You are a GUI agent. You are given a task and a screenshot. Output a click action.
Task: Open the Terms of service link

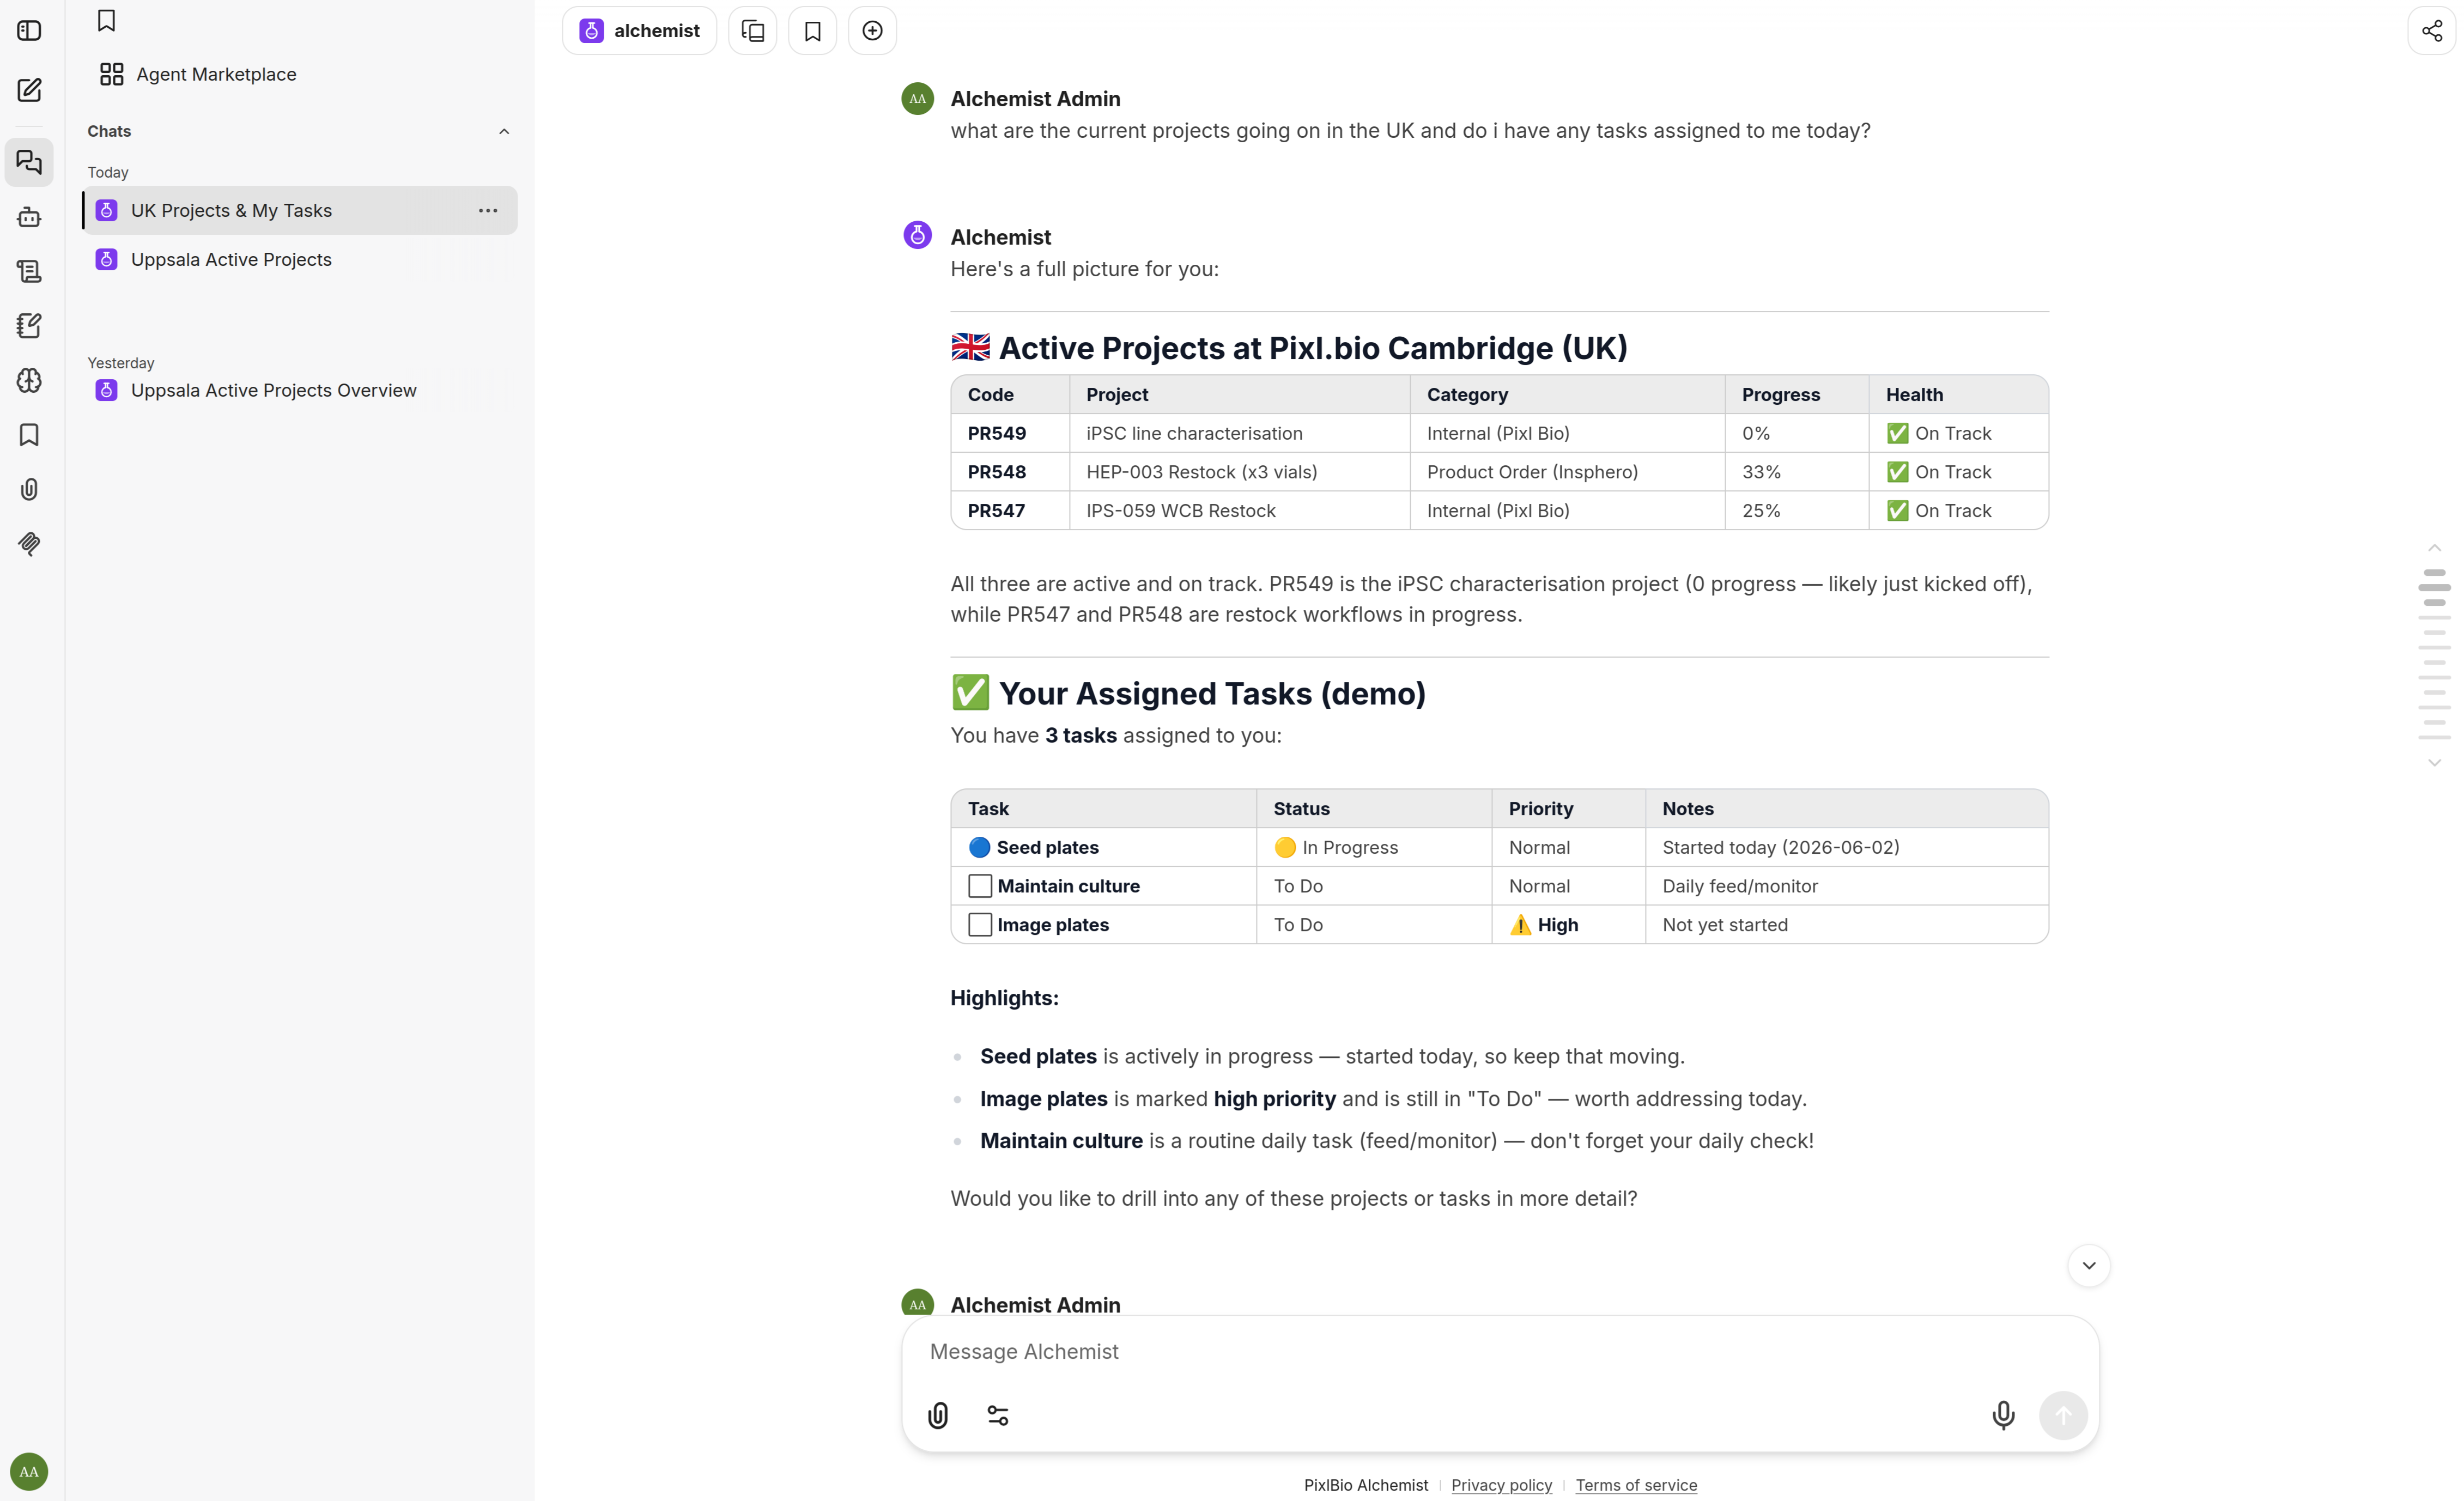1636,1485
